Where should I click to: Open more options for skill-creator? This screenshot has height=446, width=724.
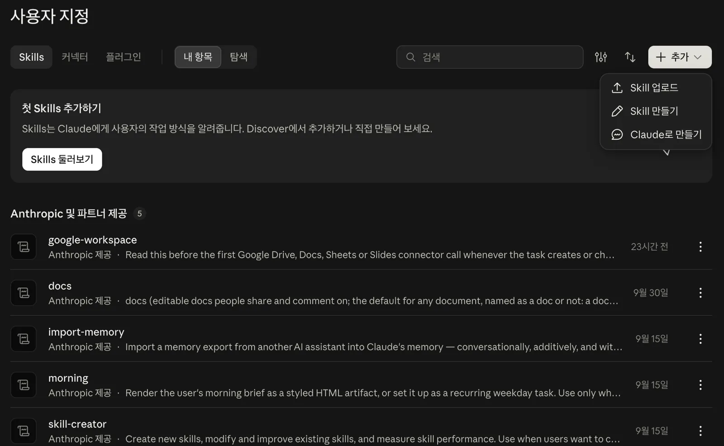tap(700, 431)
